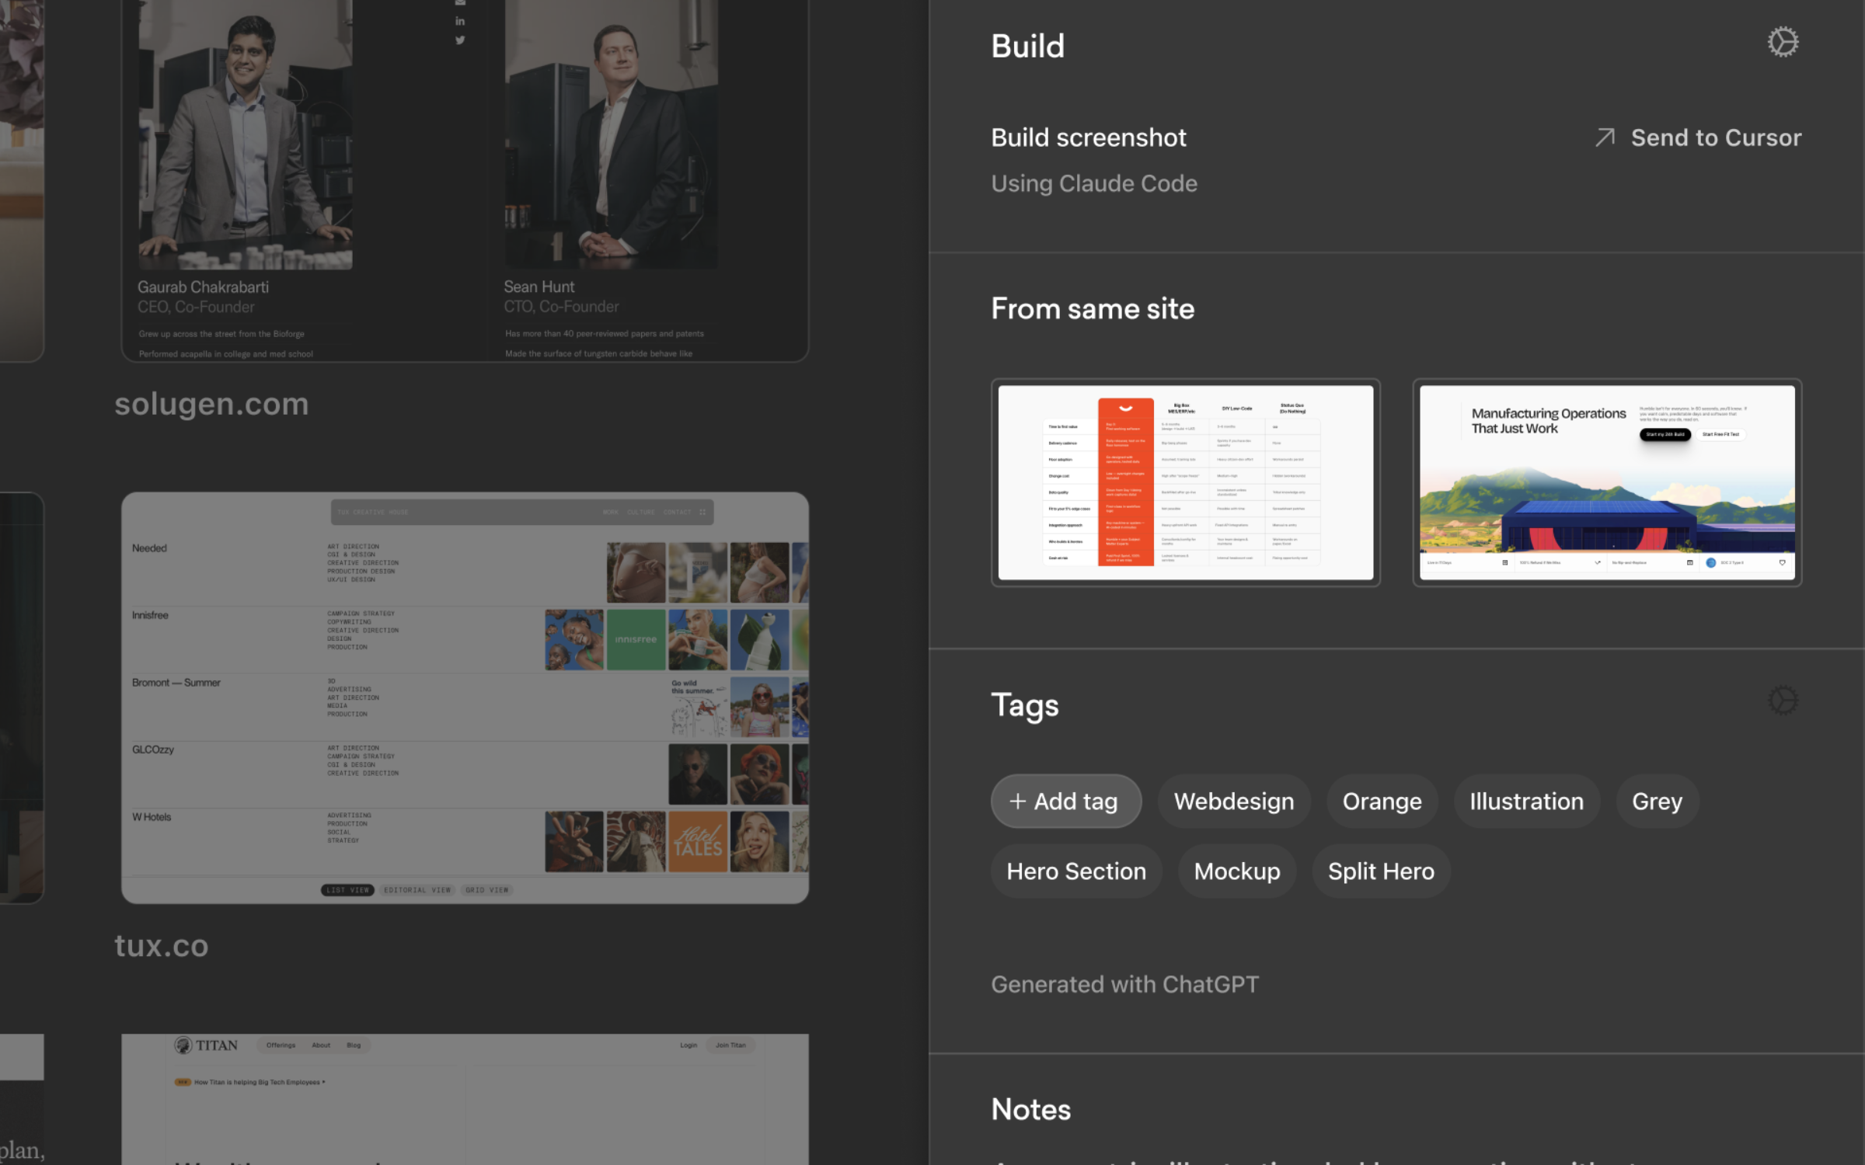Click the From same site heading
1865x1165 pixels.
tap(1093, 309)
